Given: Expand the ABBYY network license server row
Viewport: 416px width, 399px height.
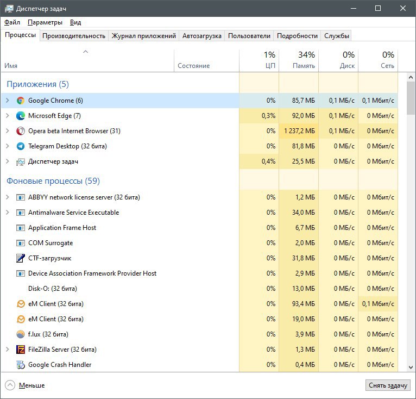Looking at the screenshot, I should click(x=8, y=197).
